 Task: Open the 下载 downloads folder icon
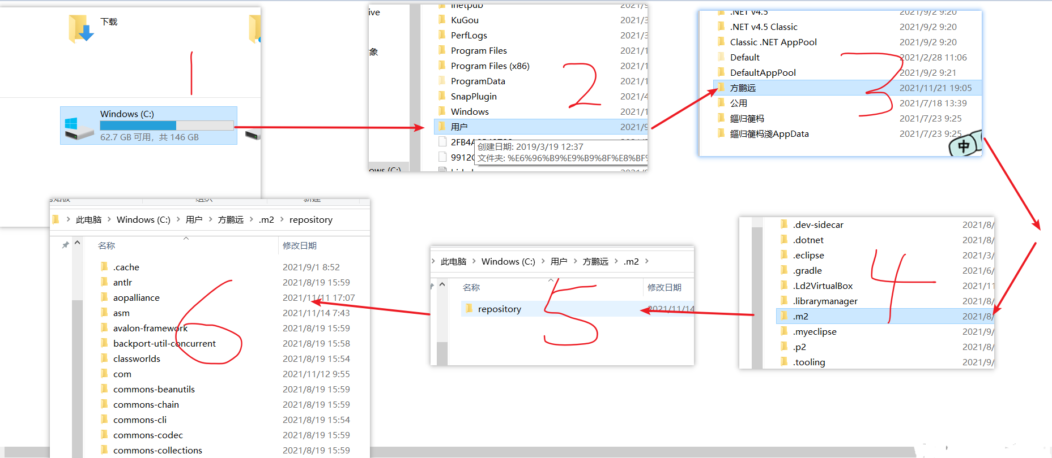81,28
